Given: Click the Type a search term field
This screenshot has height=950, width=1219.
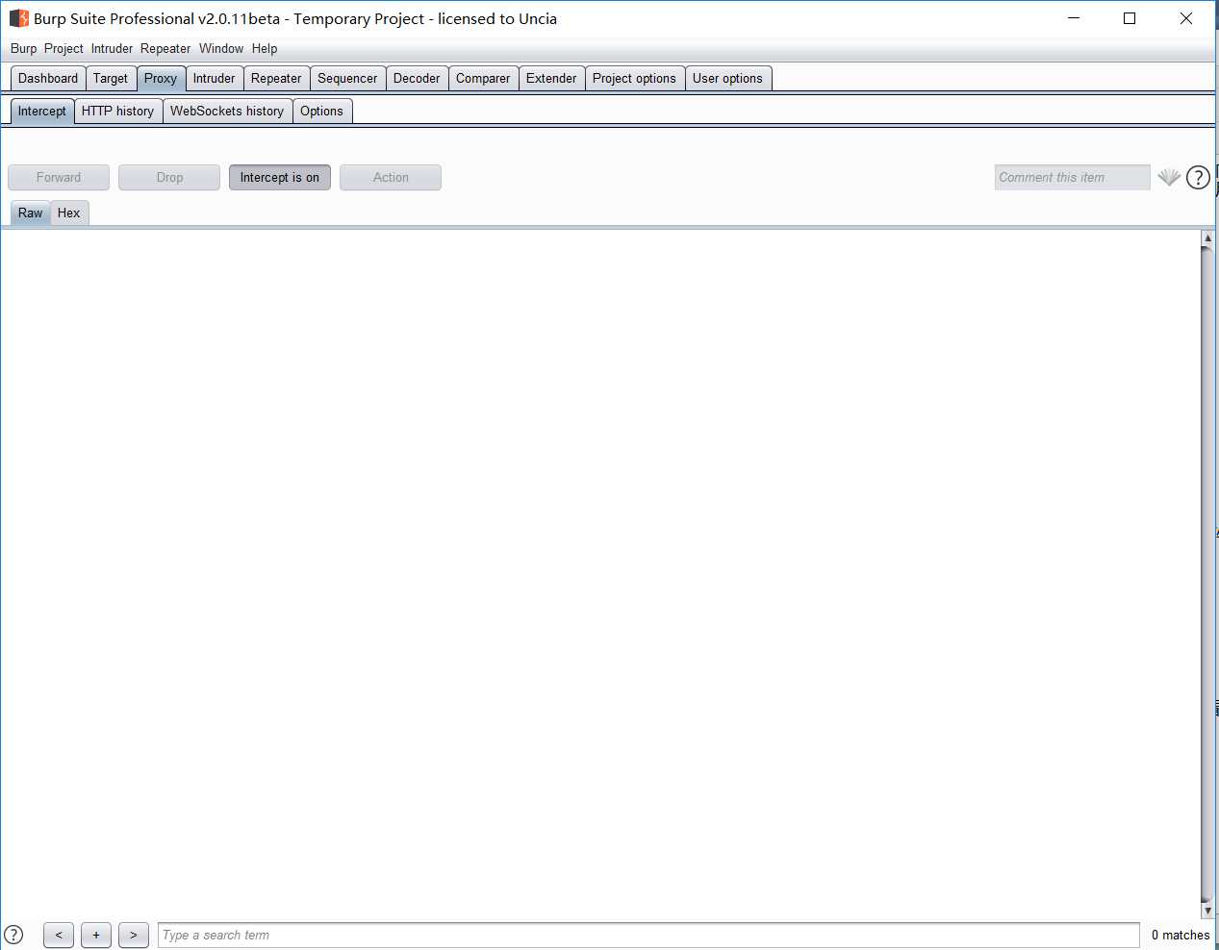Looking at the screenshot, I should (648, 935).
